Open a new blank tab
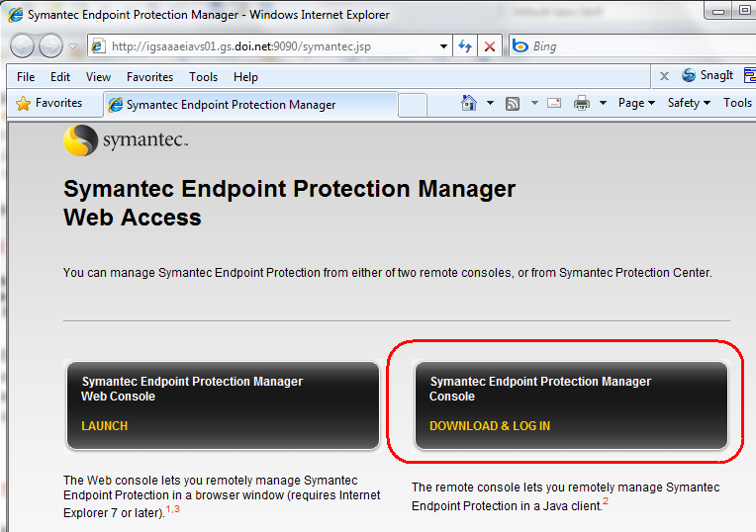 (x=413, y=105)
